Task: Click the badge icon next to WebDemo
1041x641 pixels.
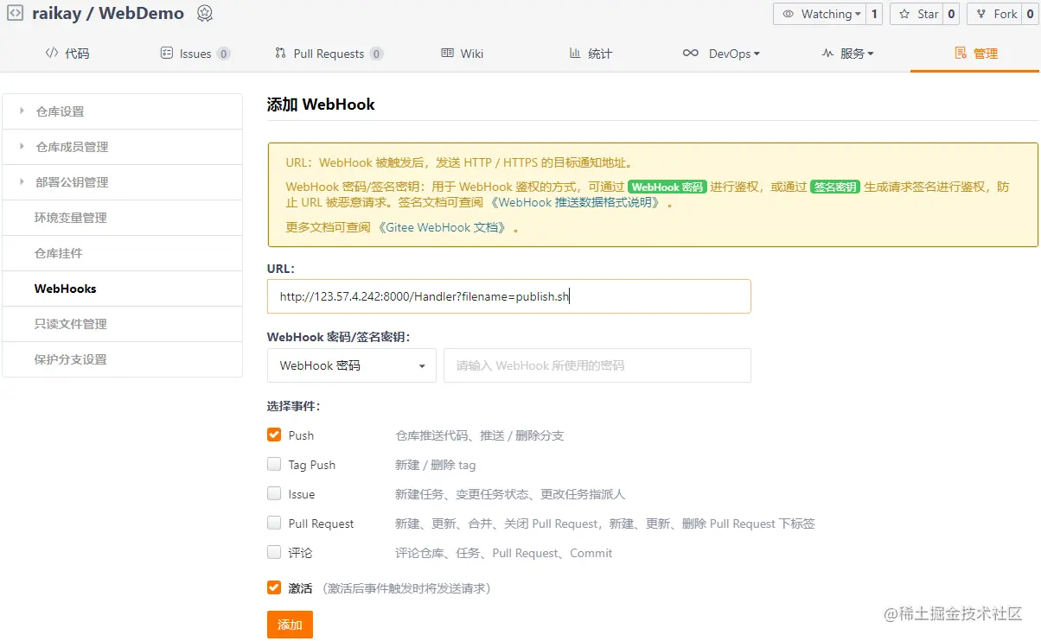Action: [204, 14]
